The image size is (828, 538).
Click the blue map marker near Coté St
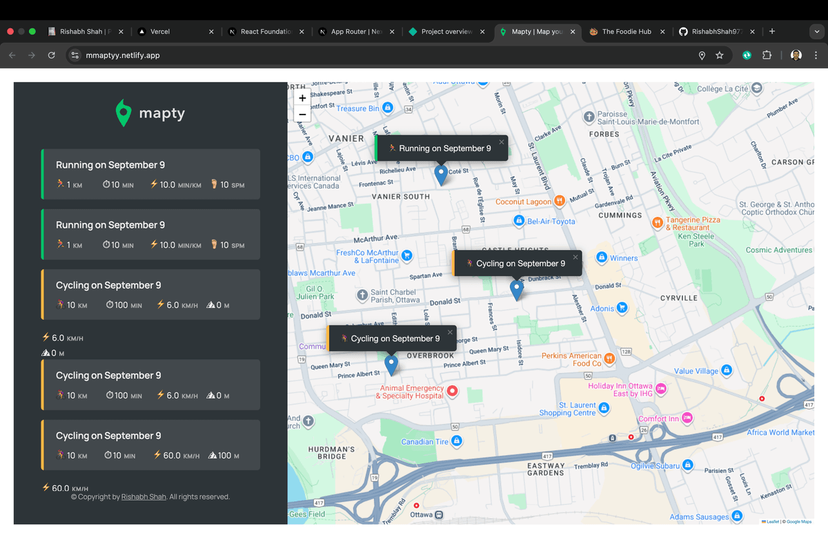441,174
